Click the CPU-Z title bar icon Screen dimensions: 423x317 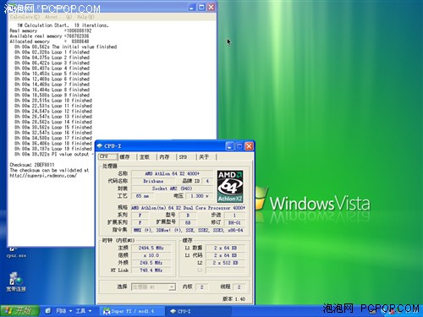[100, 146]
